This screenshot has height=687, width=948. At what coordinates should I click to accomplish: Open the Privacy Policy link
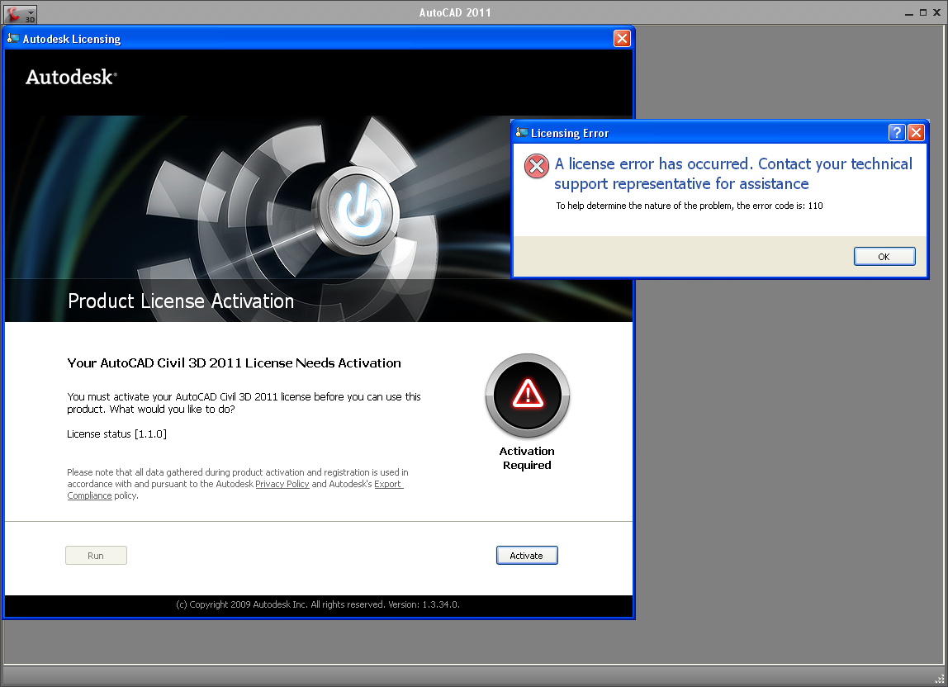coord(282,484)
